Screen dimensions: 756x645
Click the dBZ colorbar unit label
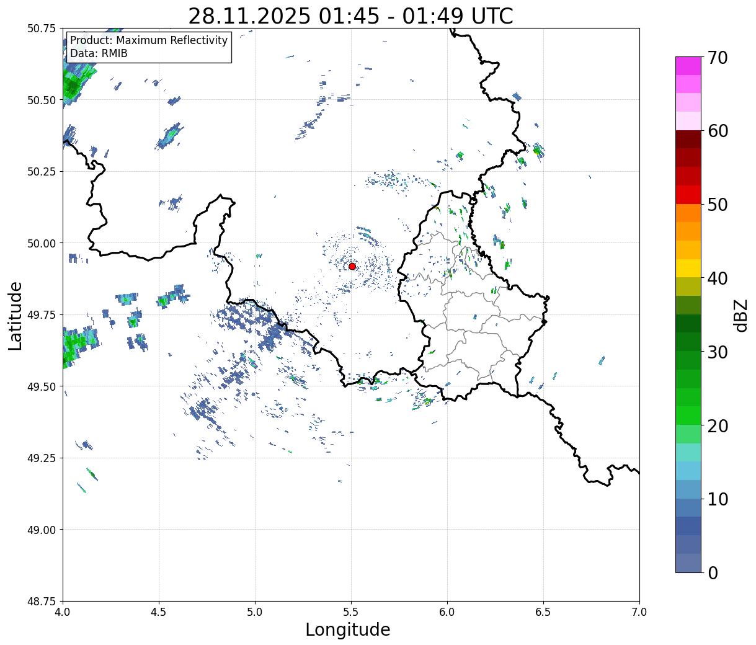tap(740, 314)
